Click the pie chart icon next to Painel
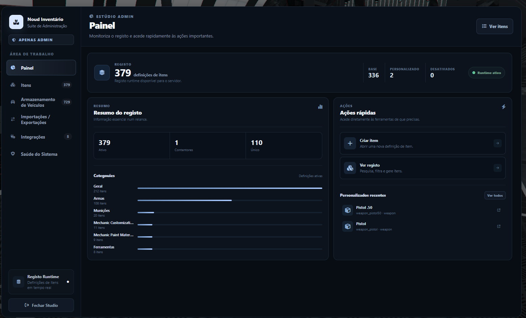 pyautogui.click(x=13, y=68)
